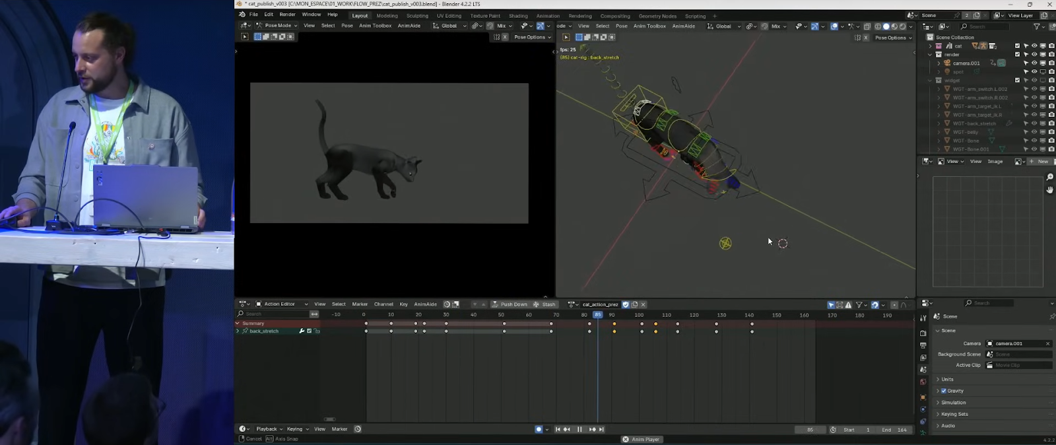The width and height of the screenshot is (1056, 445).
Task: Switch to wireframe viewport shading in right viewport
Action: click(x=878, y=26)
